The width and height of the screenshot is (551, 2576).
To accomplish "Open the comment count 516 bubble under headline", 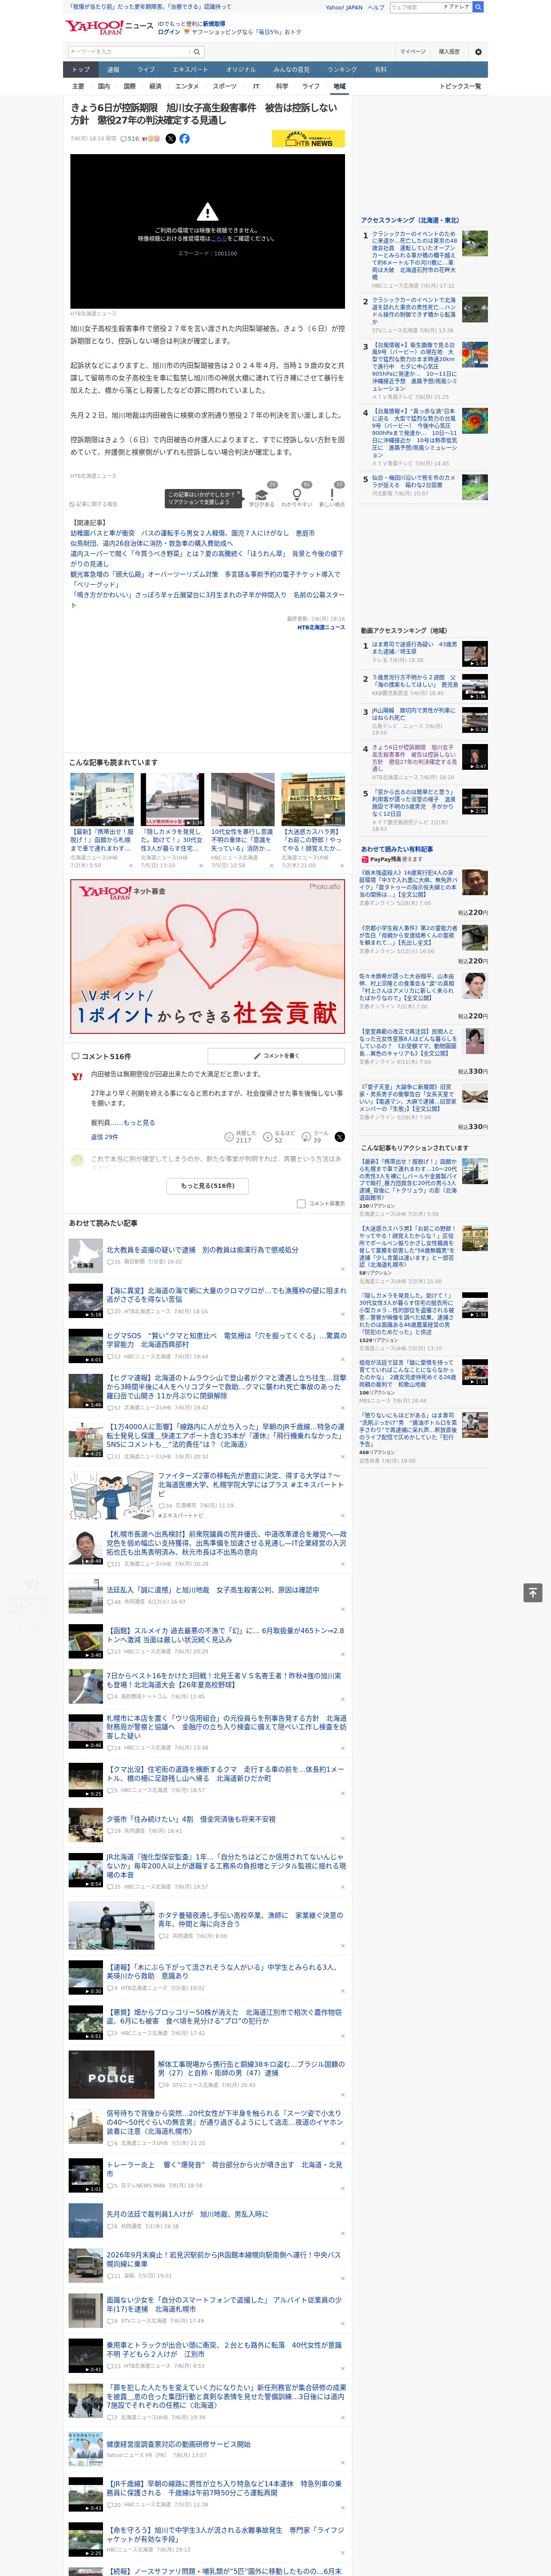I will click(130, 139).
